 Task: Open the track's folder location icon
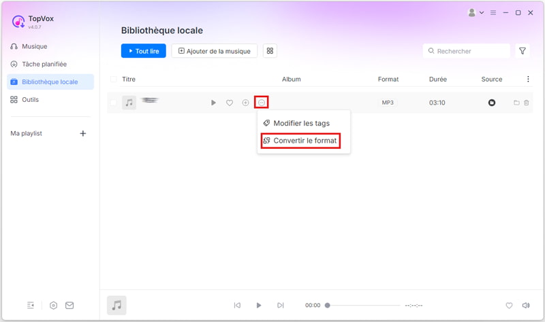pos(516,103)
